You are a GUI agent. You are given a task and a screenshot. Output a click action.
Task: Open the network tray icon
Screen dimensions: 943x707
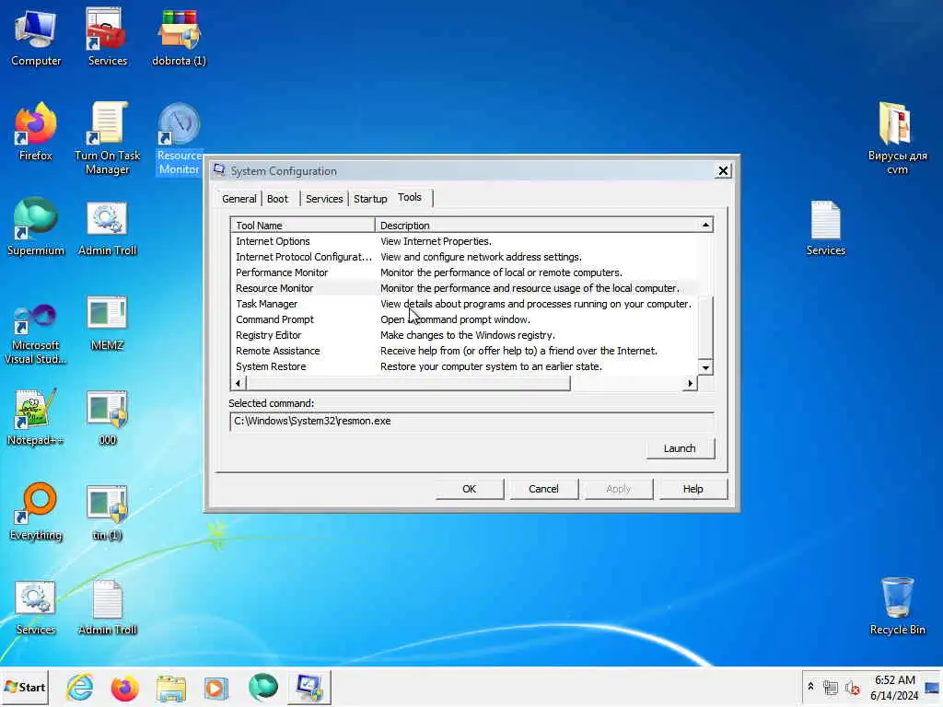point(831,687)
